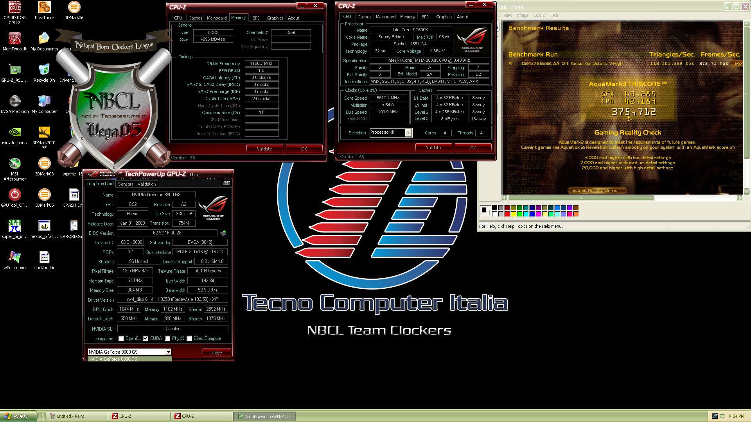Open the GPUTool_CT desktop icon
This screenshot has width=751, height=422.
[x=14, y=198]
